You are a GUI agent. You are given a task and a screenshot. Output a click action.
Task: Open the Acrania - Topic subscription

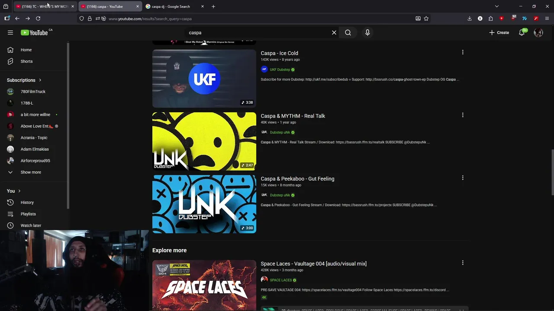click(x=35, y=137)
